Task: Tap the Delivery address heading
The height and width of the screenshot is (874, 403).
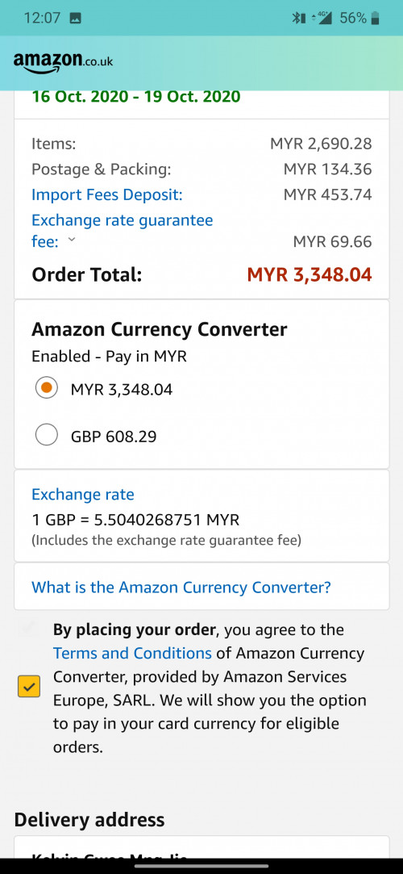Action: tap(89, 819)
